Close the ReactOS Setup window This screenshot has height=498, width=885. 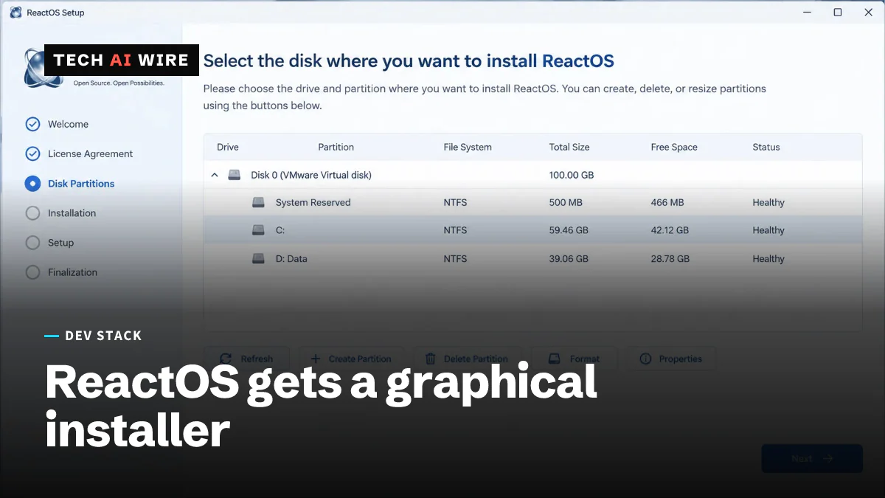coord(869,13)
